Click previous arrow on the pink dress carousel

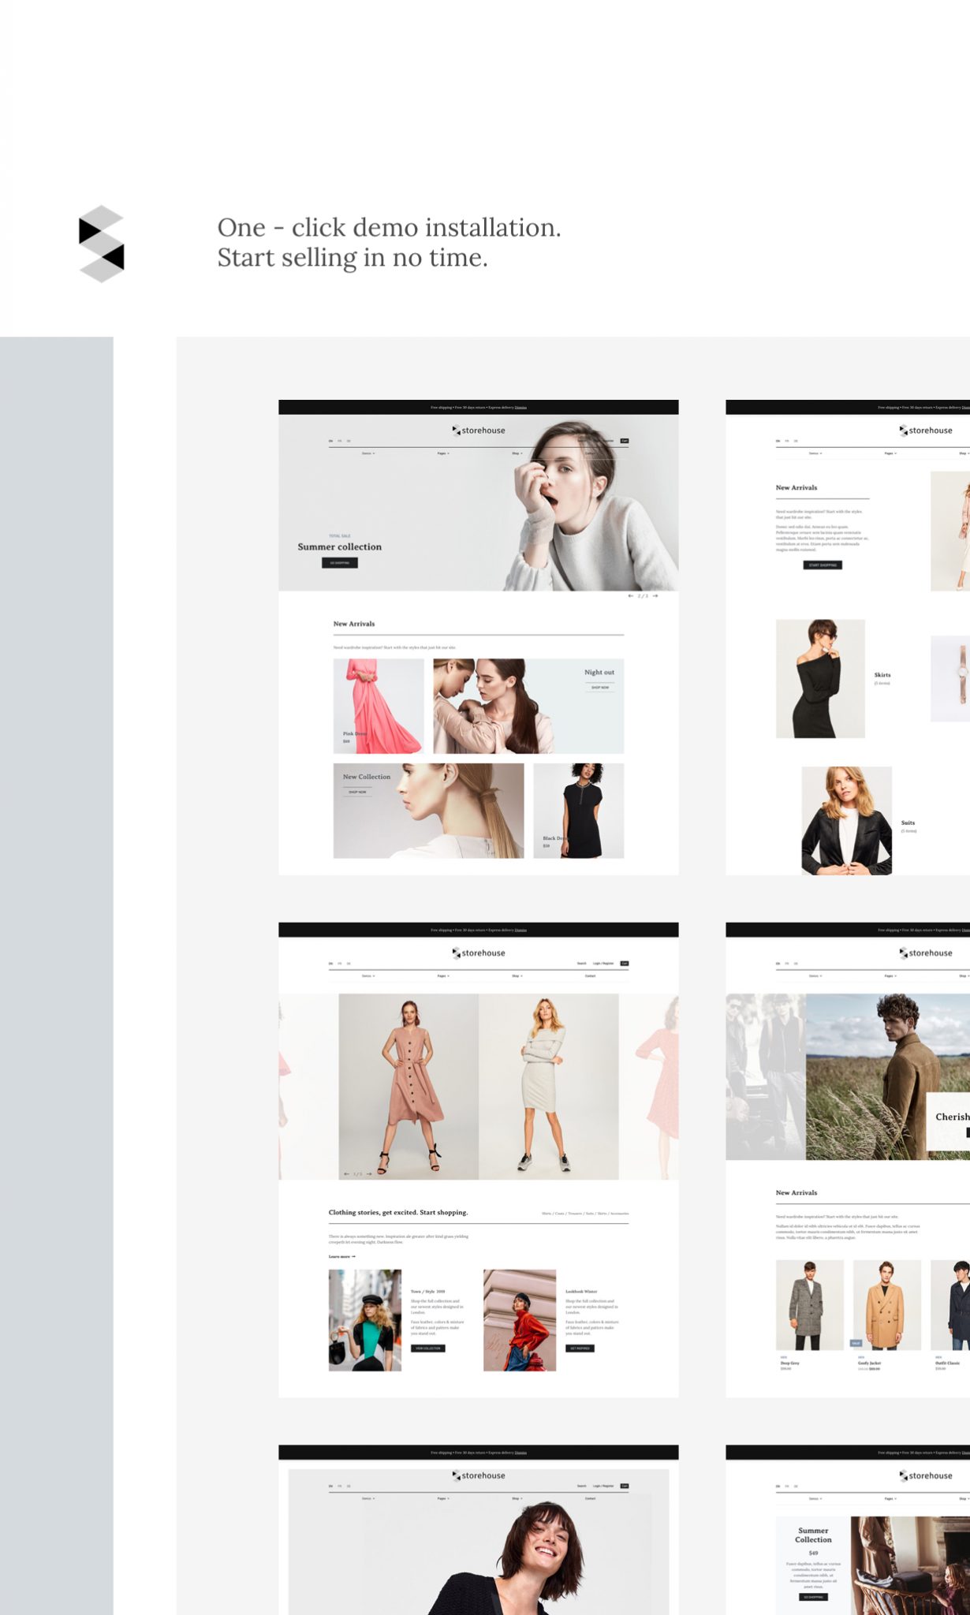click(x=346, y=1174)
